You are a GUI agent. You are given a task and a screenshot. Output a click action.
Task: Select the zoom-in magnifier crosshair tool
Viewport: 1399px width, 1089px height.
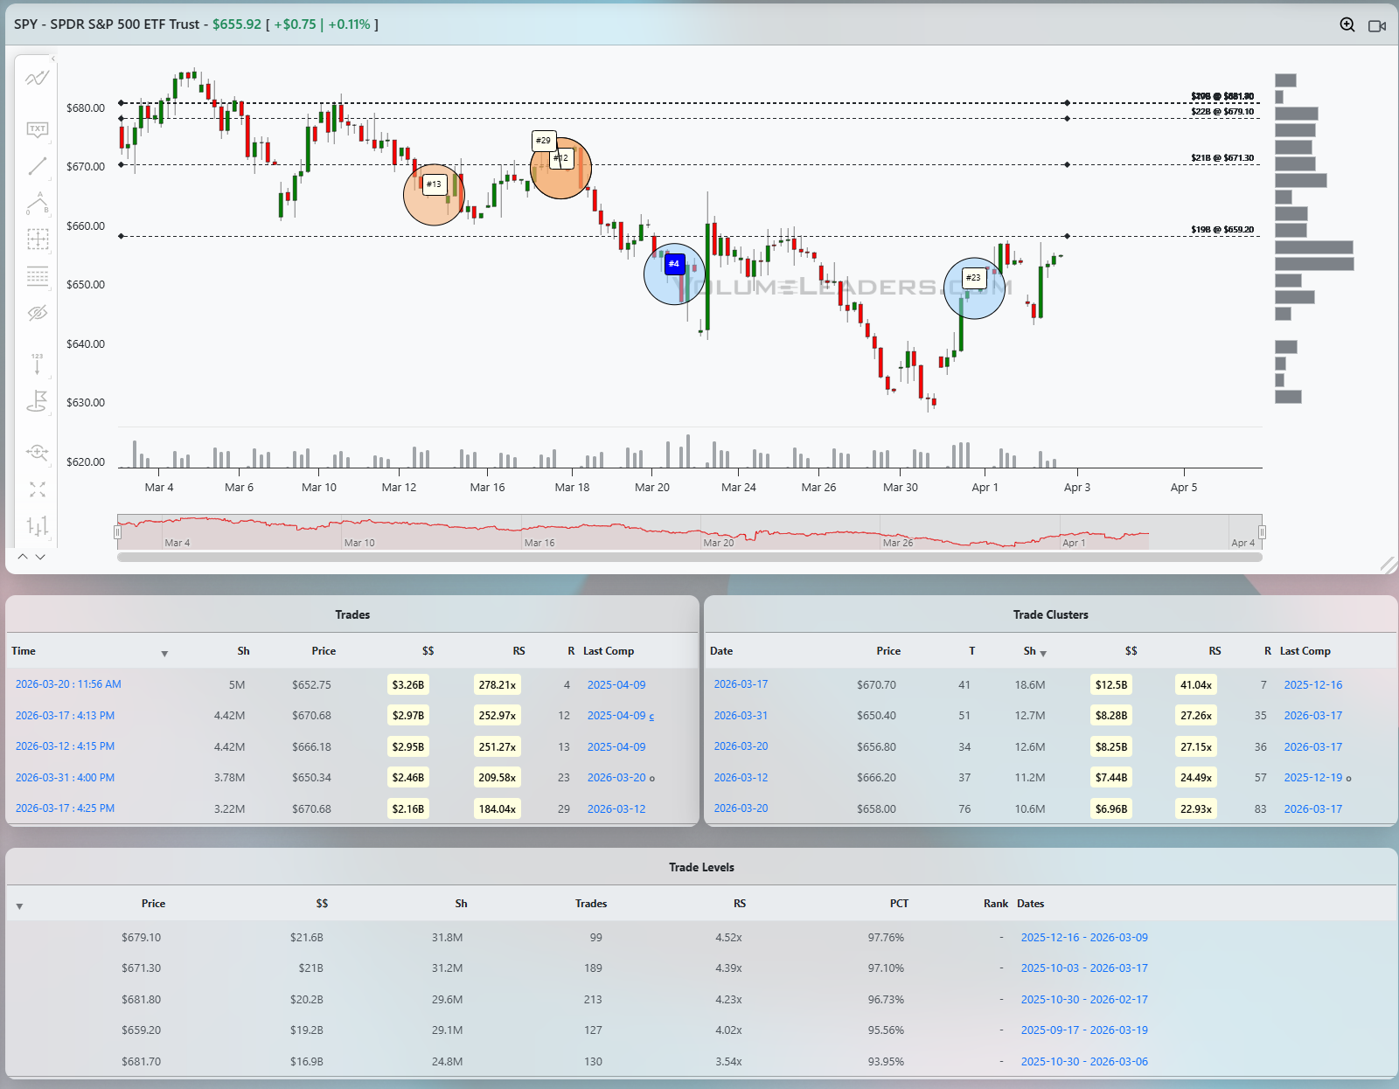pos(37,452)
